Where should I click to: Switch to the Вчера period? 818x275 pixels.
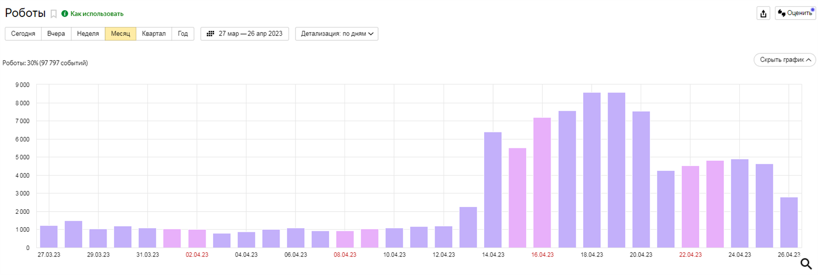[x=56, y=34]
